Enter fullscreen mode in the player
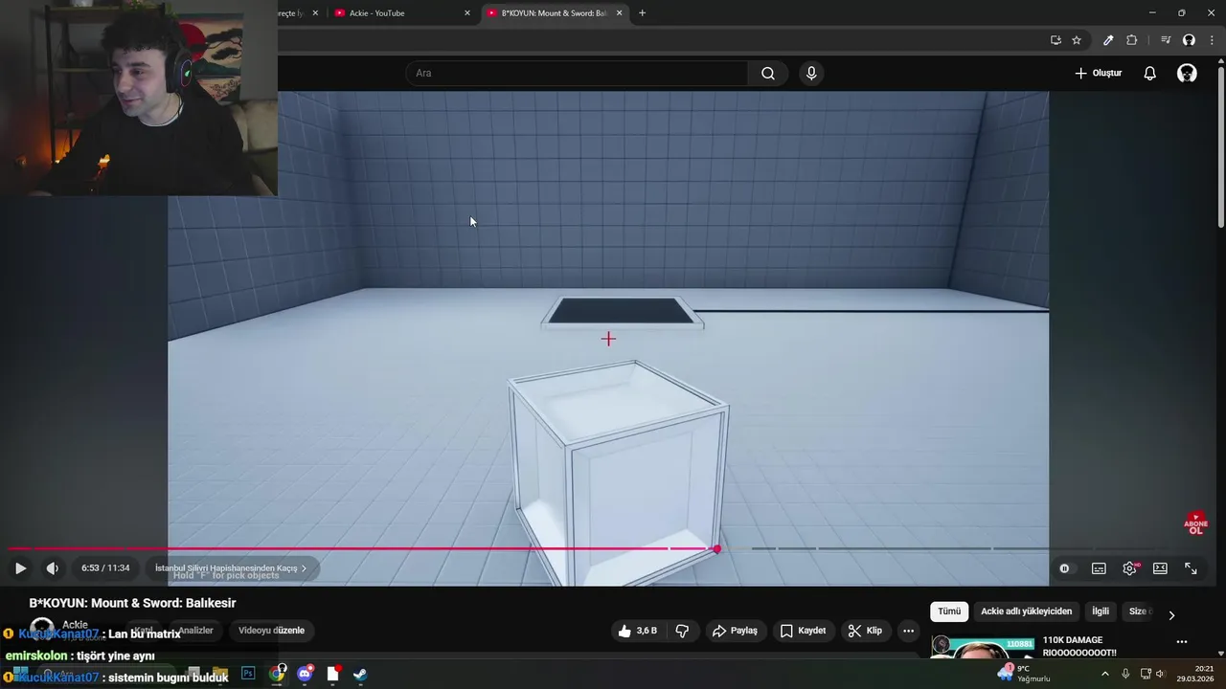The width and height of the screenshot is (1226, 689). [1191, 568]
